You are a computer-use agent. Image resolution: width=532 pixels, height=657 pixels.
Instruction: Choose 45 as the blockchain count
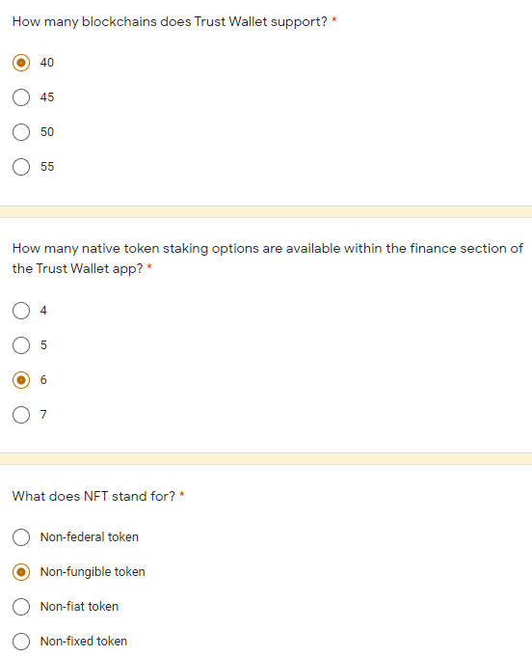click(21, 97)
